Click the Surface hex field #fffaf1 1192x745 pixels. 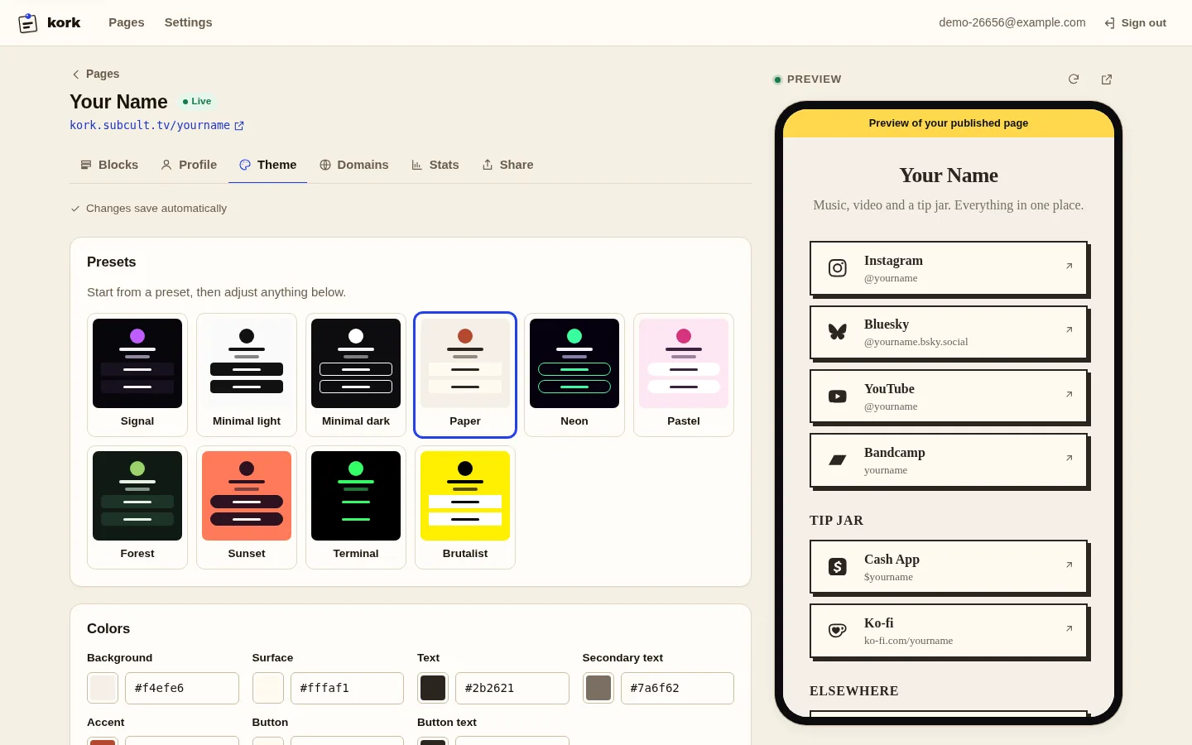(x=347, y=688)
